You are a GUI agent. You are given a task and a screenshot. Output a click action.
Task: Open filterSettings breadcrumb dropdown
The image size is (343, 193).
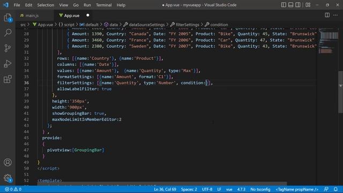pyautogui.click(x=185, y=25)
